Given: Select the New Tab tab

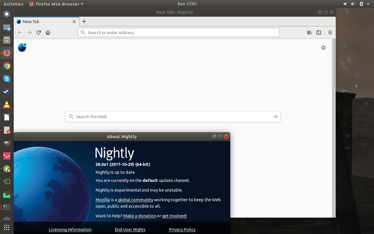Looking at the screenshot, I should (x=46, y=22).
